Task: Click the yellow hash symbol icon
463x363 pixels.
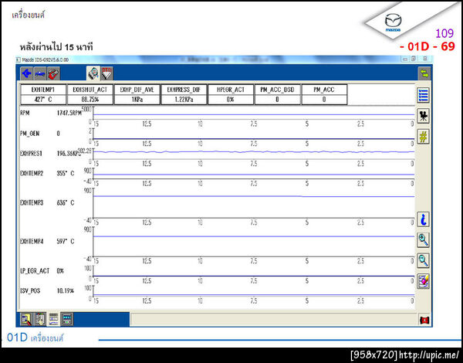Action: pos(423,137)
